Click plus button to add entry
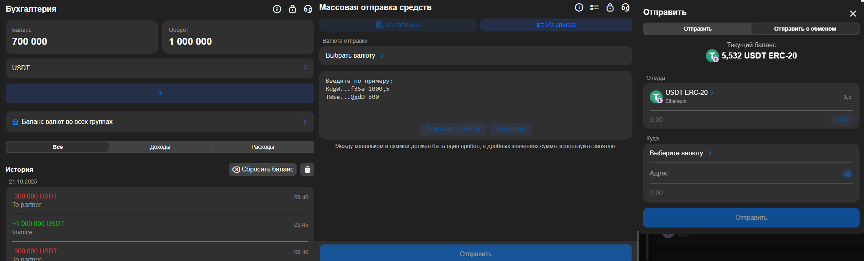The width and height of the screenshot is (864, 261). coord(160,93)
